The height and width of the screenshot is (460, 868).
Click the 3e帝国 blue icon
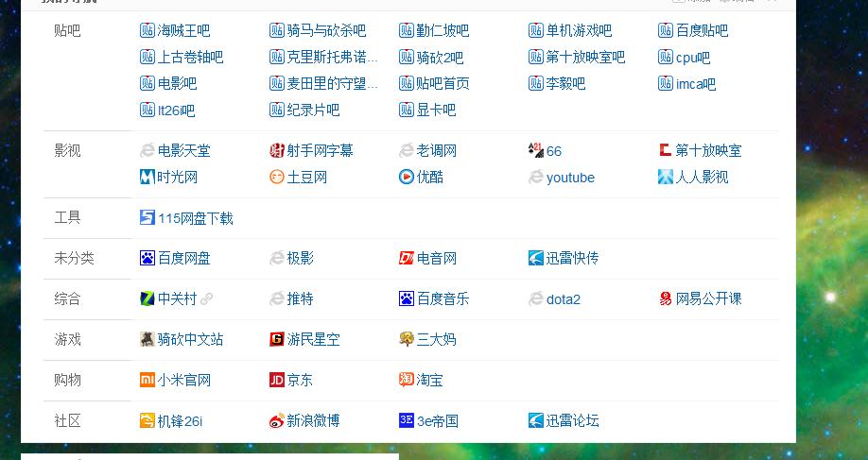tap(407, 420)
